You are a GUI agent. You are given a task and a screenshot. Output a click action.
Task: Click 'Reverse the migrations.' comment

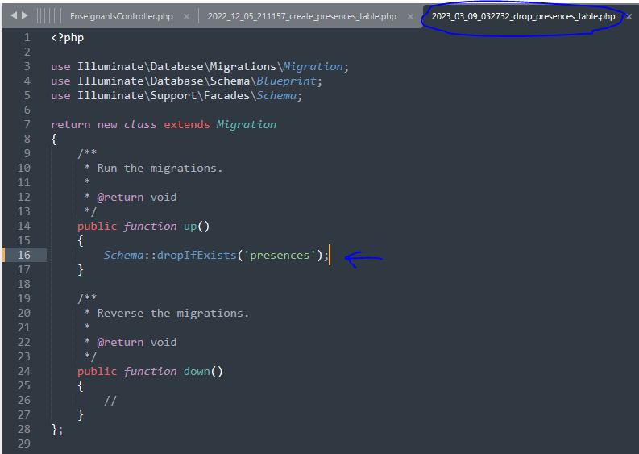tap(172, 313)
